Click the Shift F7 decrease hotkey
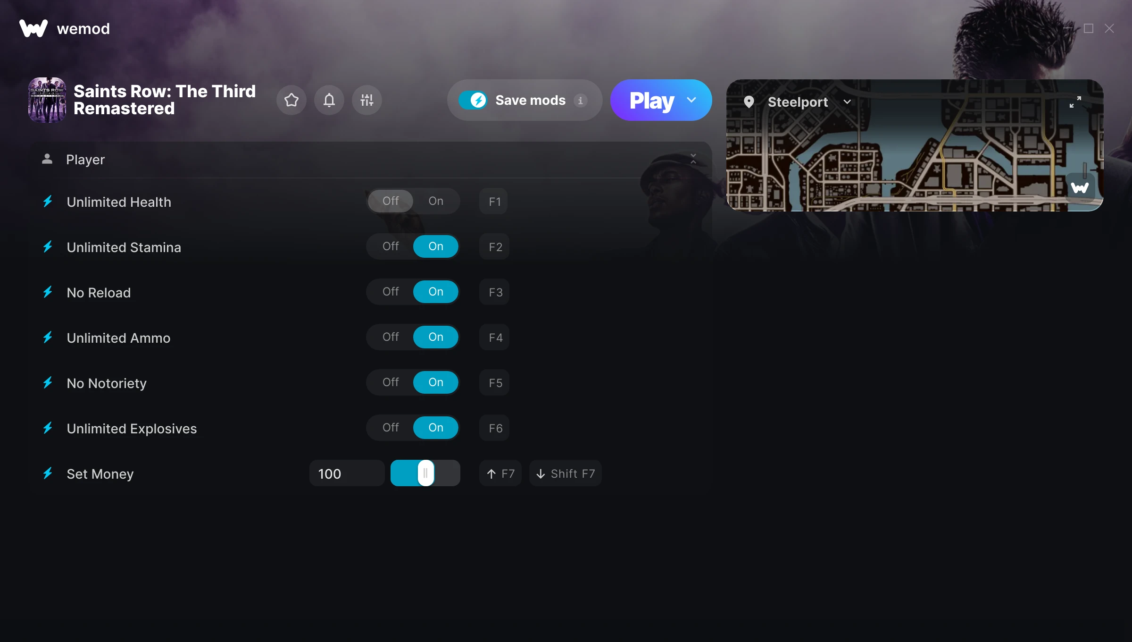 [x=566, y=473]
